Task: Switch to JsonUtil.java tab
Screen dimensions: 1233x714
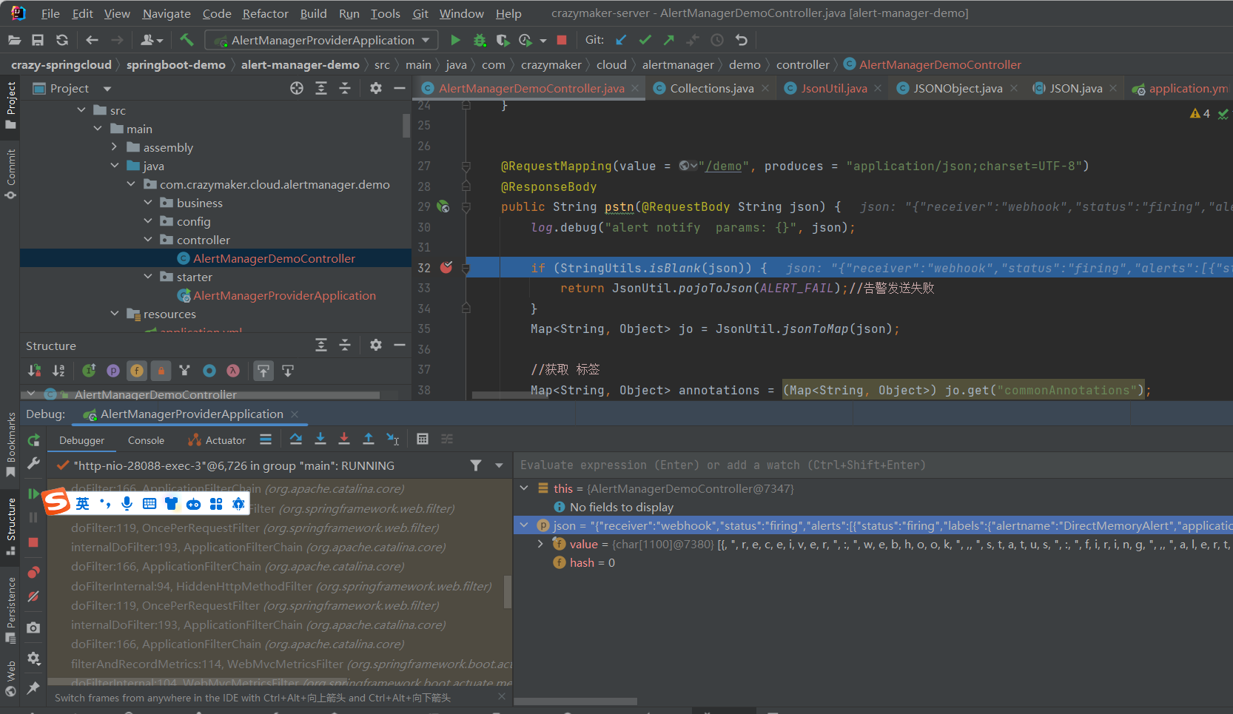Action: coord(833,88)
